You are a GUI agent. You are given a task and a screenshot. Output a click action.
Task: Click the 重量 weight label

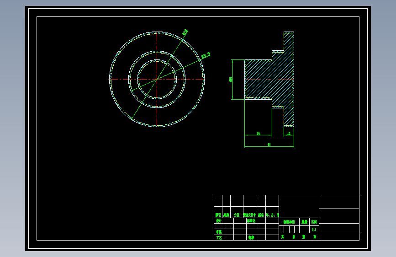[304, 222]
